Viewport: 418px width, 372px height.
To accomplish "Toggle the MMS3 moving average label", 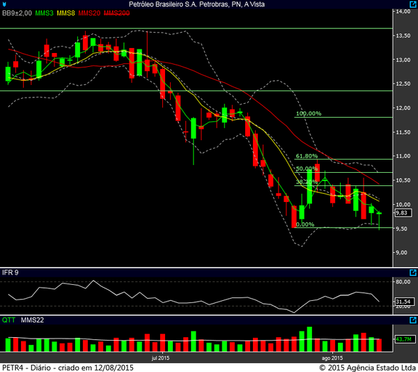I will click(x=45, y=13).
